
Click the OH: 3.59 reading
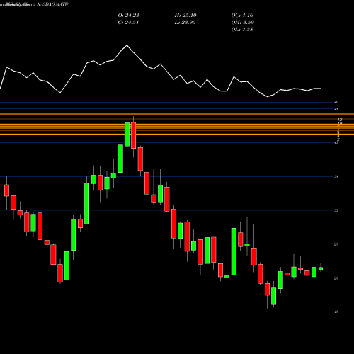[243, 23]
